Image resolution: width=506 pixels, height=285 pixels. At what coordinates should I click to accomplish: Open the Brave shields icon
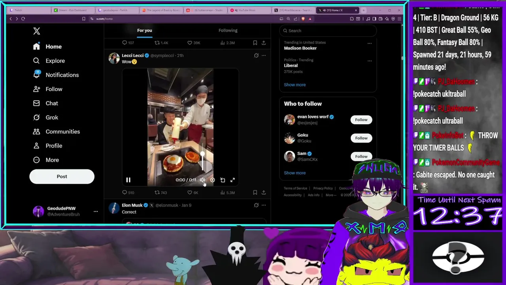pyautogui.click(x=303, y=19)
